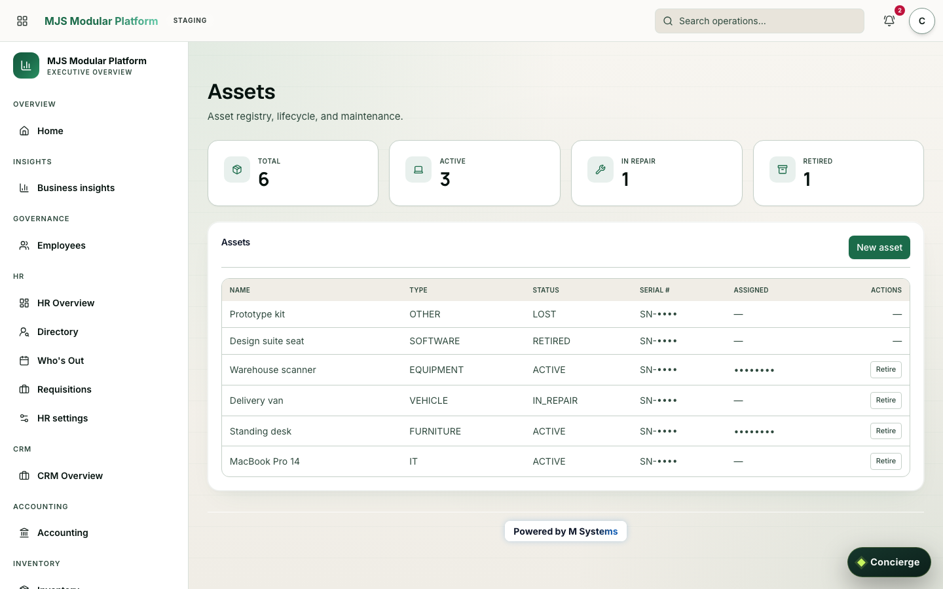Open the notifications bell
The width and height of the screenshot is (943, 589).
pyautogui.click(x=889, y=21)
